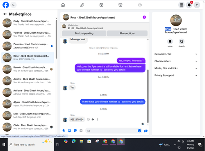Screen dimensions: 205x151
Task: Open Adolfo conversation in the list
Action: click(x=28, y=81)
